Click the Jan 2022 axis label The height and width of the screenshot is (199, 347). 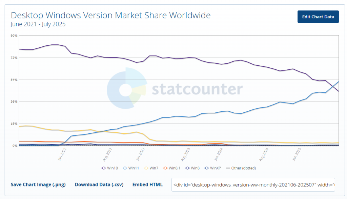coord(62,154)
